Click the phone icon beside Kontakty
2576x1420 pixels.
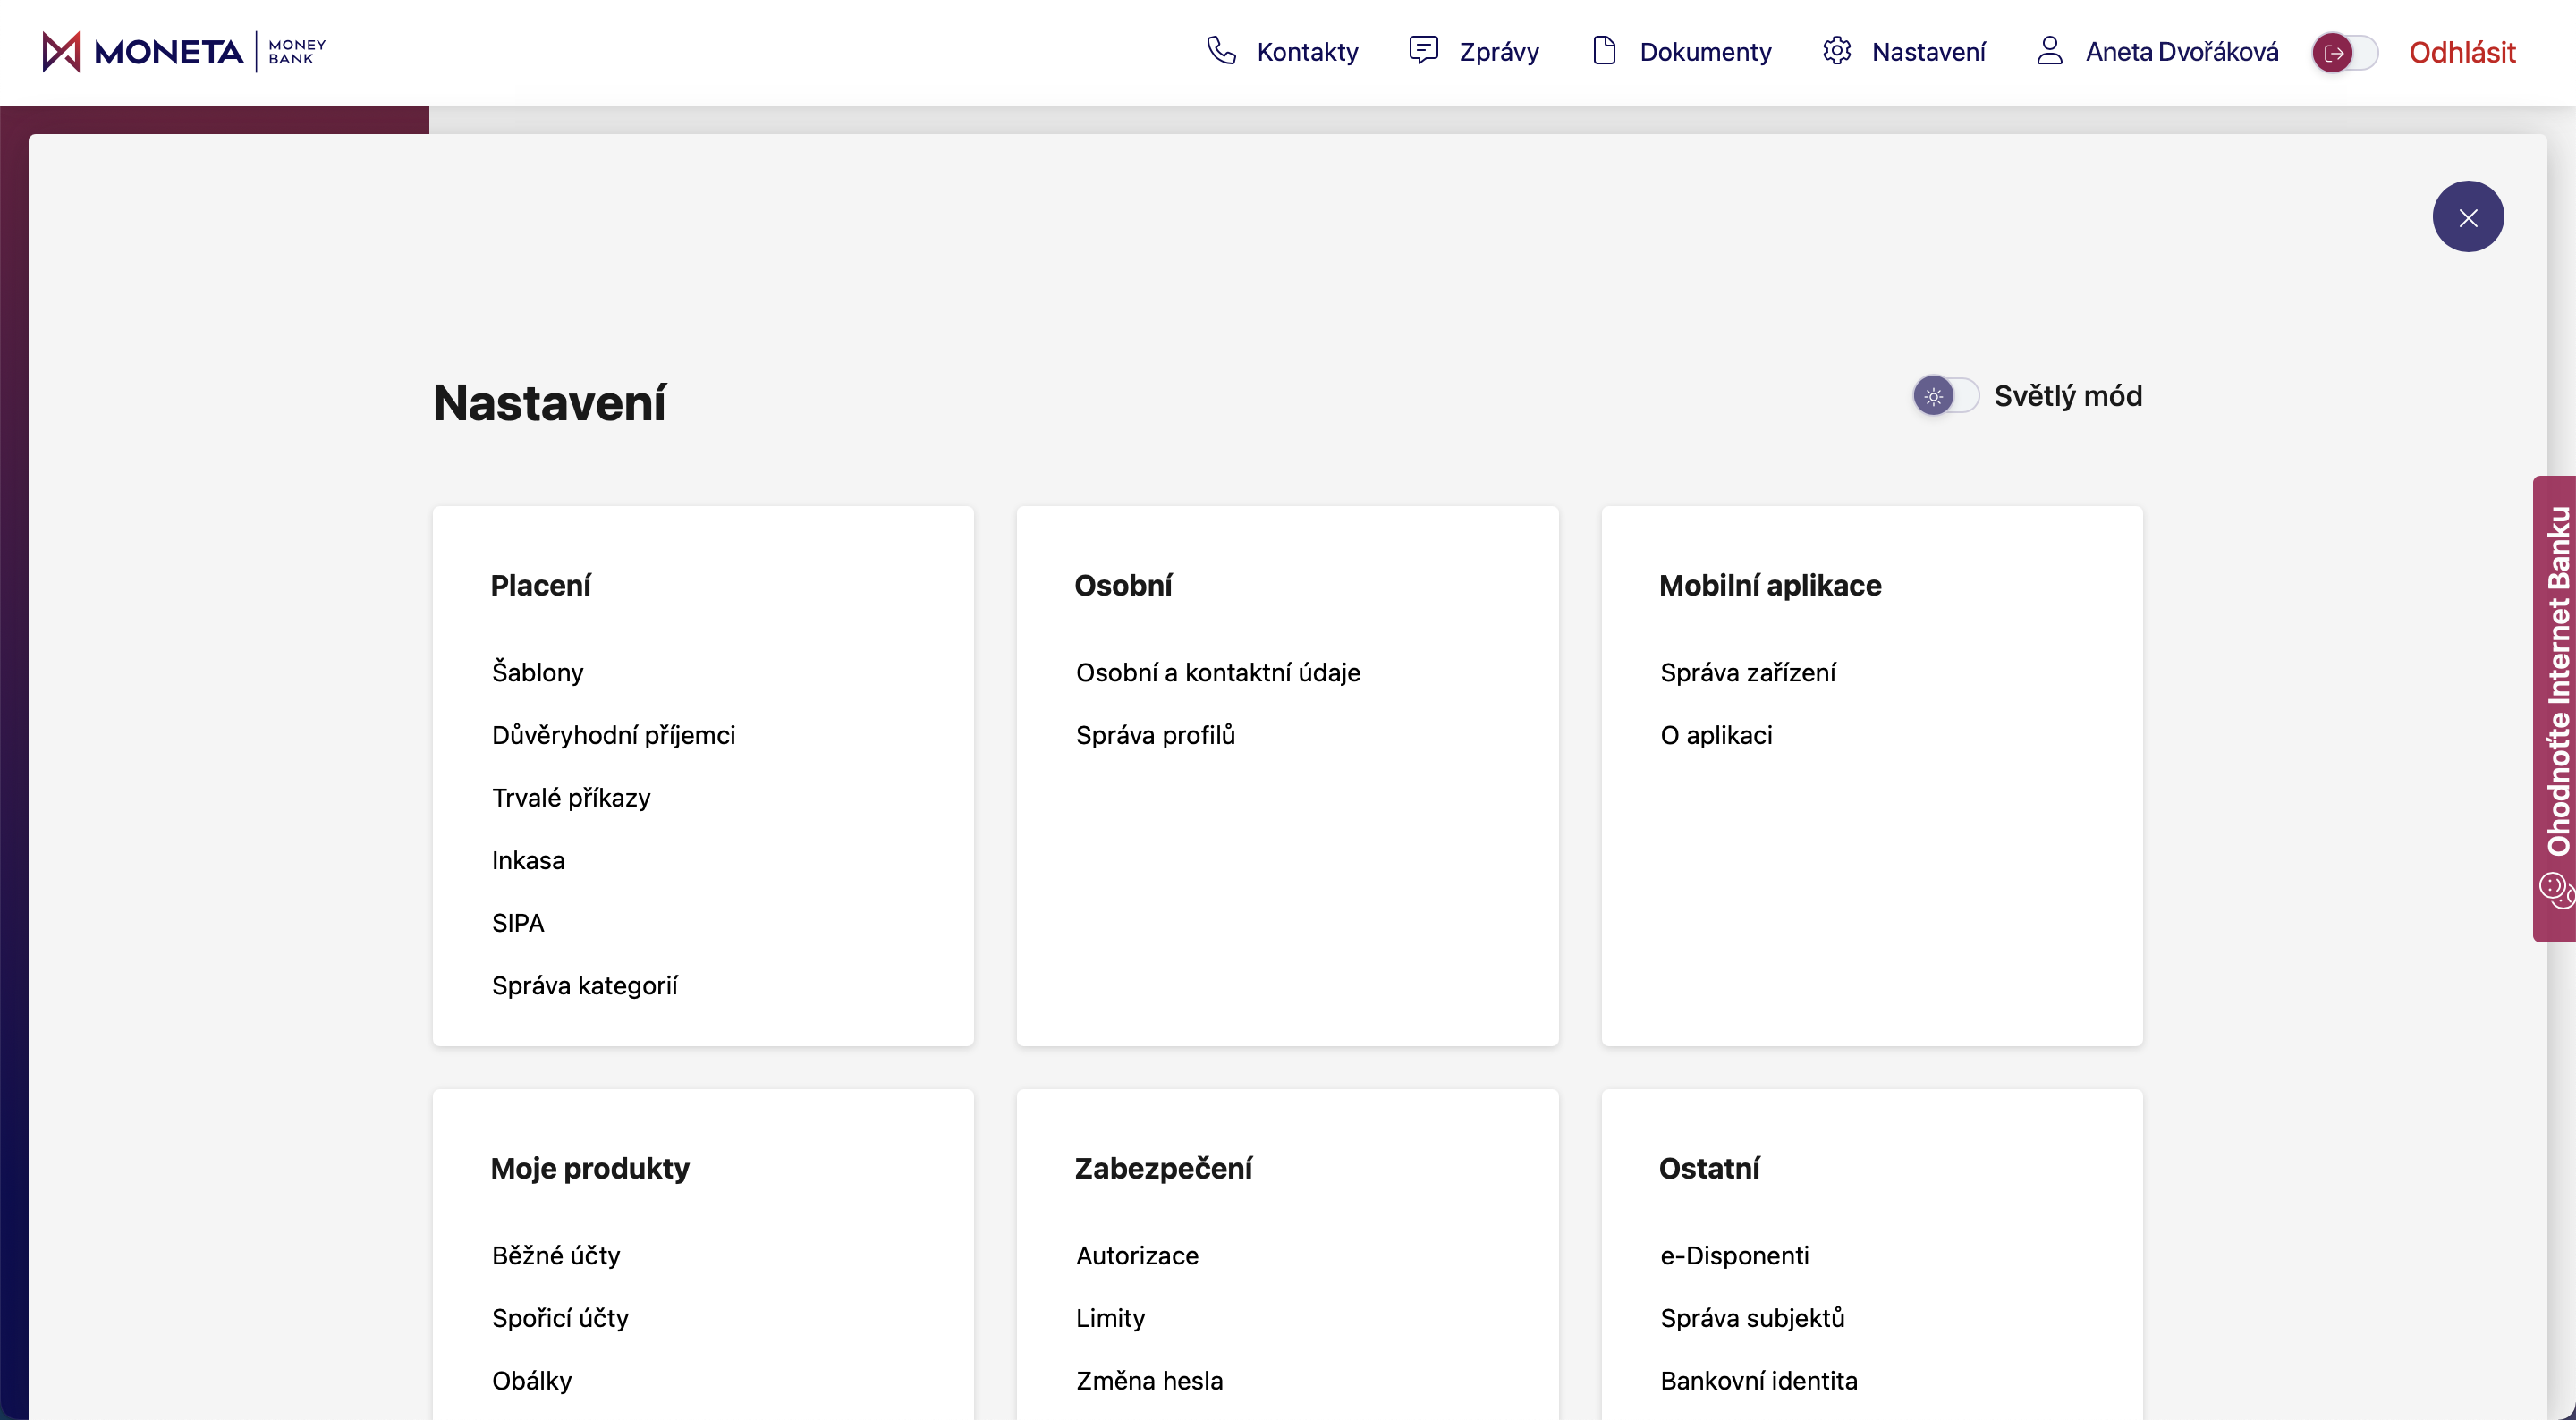click(1221, 51)
